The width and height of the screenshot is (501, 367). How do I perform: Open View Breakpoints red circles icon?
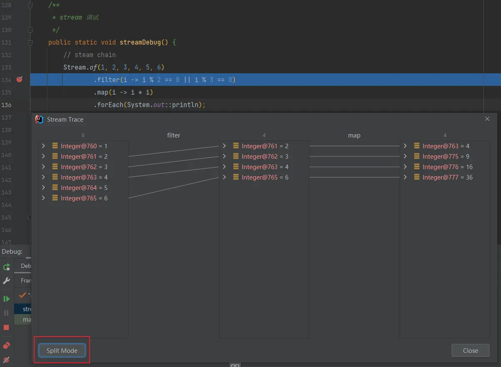[x=6, y=345]
